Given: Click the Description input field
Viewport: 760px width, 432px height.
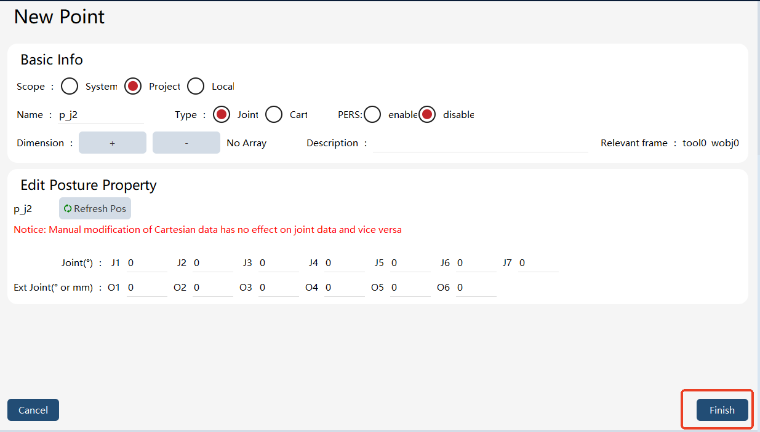Looking at the screenshot, I should click(480, 143).
